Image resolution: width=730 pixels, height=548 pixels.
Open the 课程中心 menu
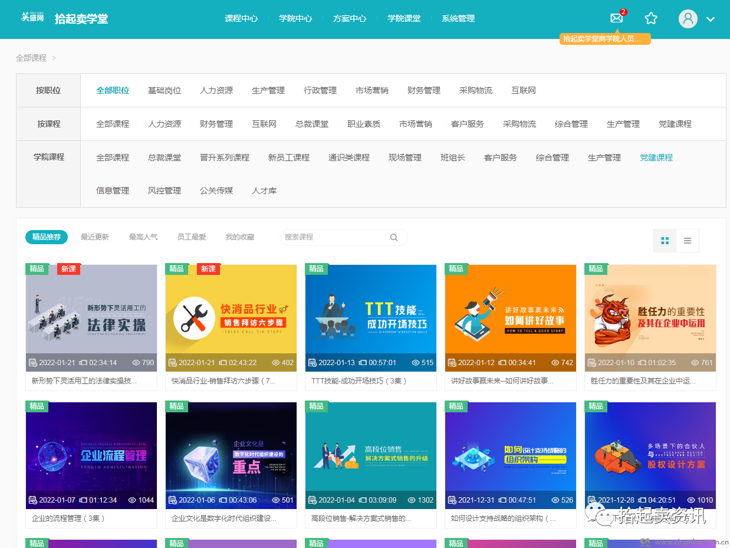(241, 18)
